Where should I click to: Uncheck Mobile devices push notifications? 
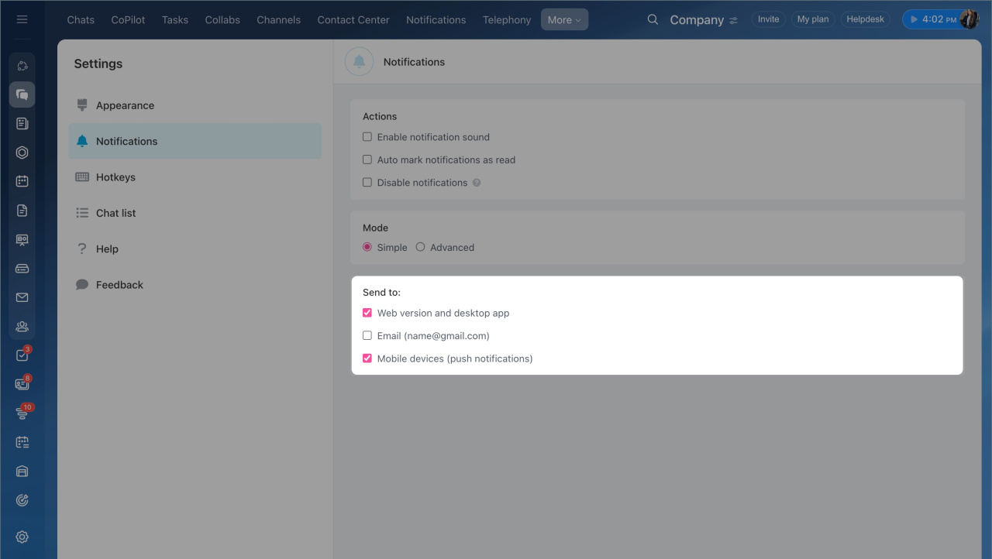(367, 358)
